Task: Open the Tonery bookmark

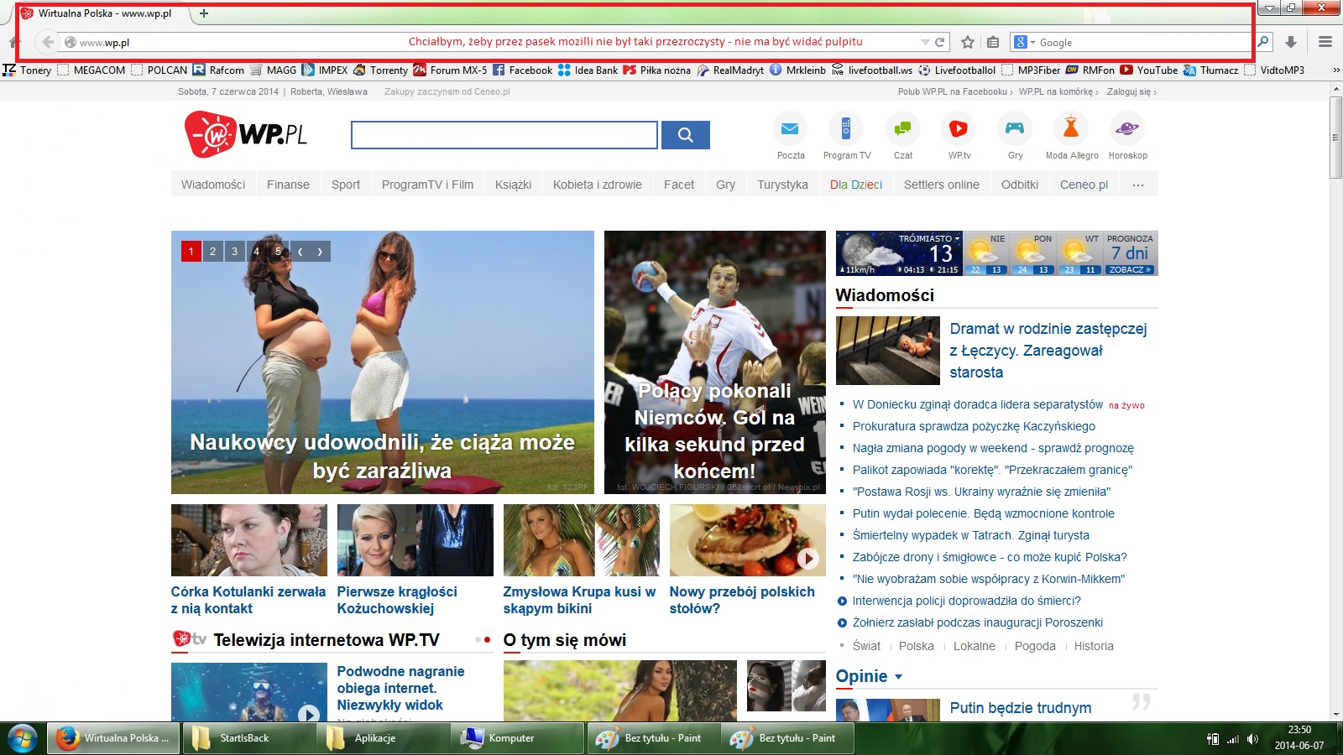Action: point(27,70)
